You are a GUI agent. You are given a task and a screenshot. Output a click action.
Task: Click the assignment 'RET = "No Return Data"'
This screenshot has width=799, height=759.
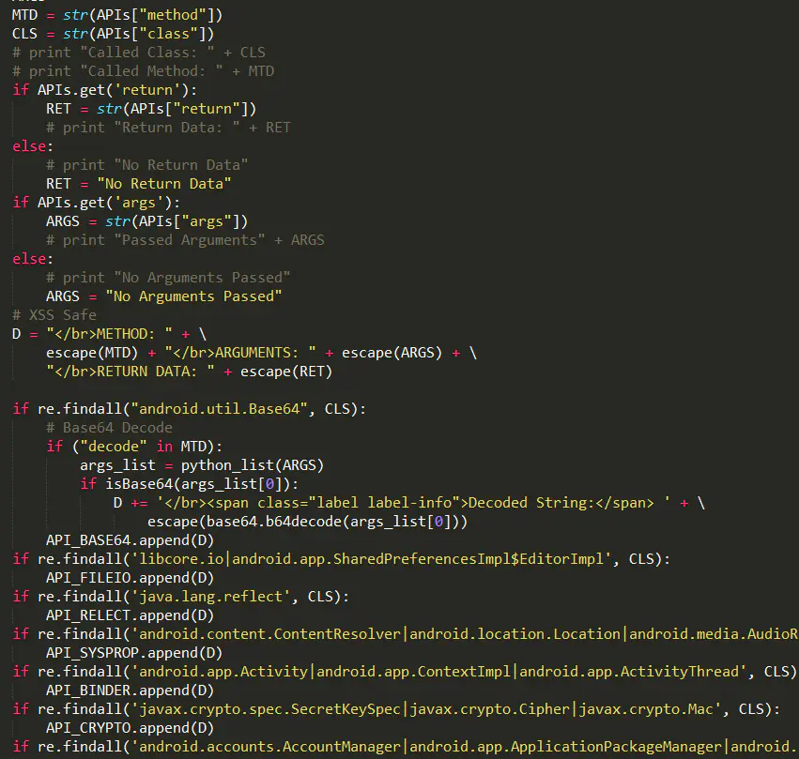pyautogui.click(x=139, y=184)
